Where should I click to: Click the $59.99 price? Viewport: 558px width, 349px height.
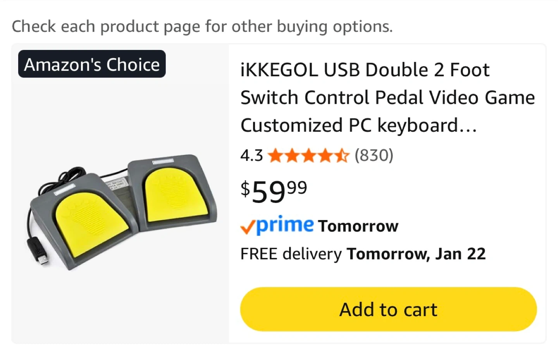tap(274, 191)
